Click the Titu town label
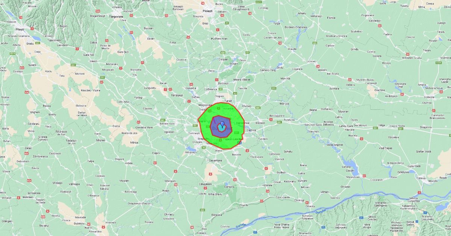 (135, 75)
